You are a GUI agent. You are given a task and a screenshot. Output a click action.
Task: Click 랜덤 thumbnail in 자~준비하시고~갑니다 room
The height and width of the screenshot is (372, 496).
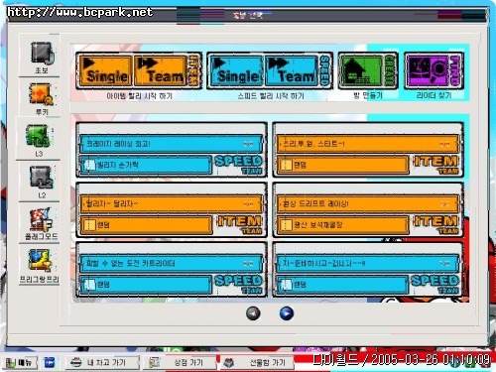[x=286, y=285]
